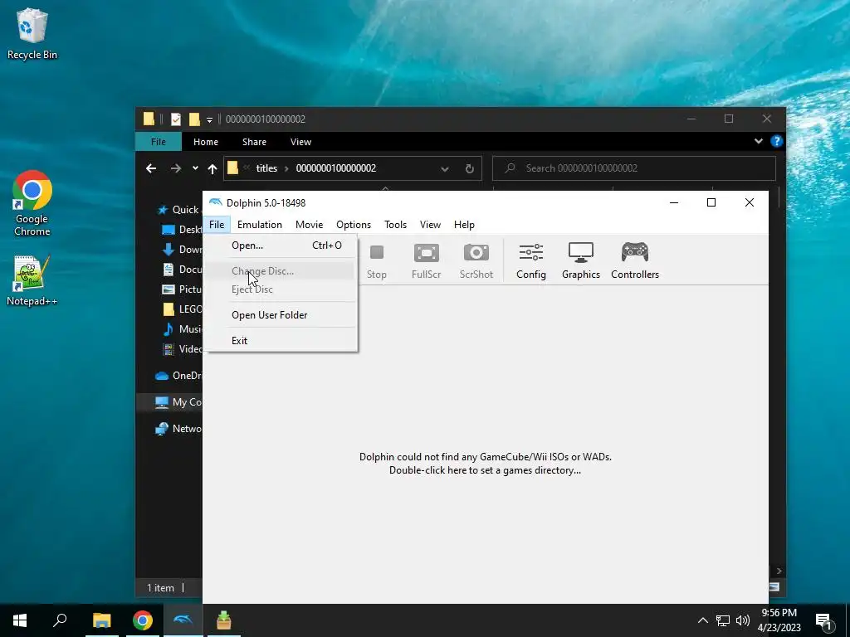Open the Emulation menu
Viewport: 850px width, 637px height.
tap(260, 224)
